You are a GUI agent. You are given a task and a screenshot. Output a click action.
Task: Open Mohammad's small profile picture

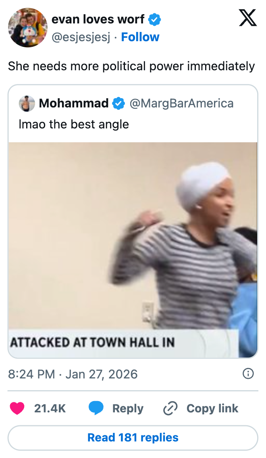pyautogui.click(x=27, y=103)
